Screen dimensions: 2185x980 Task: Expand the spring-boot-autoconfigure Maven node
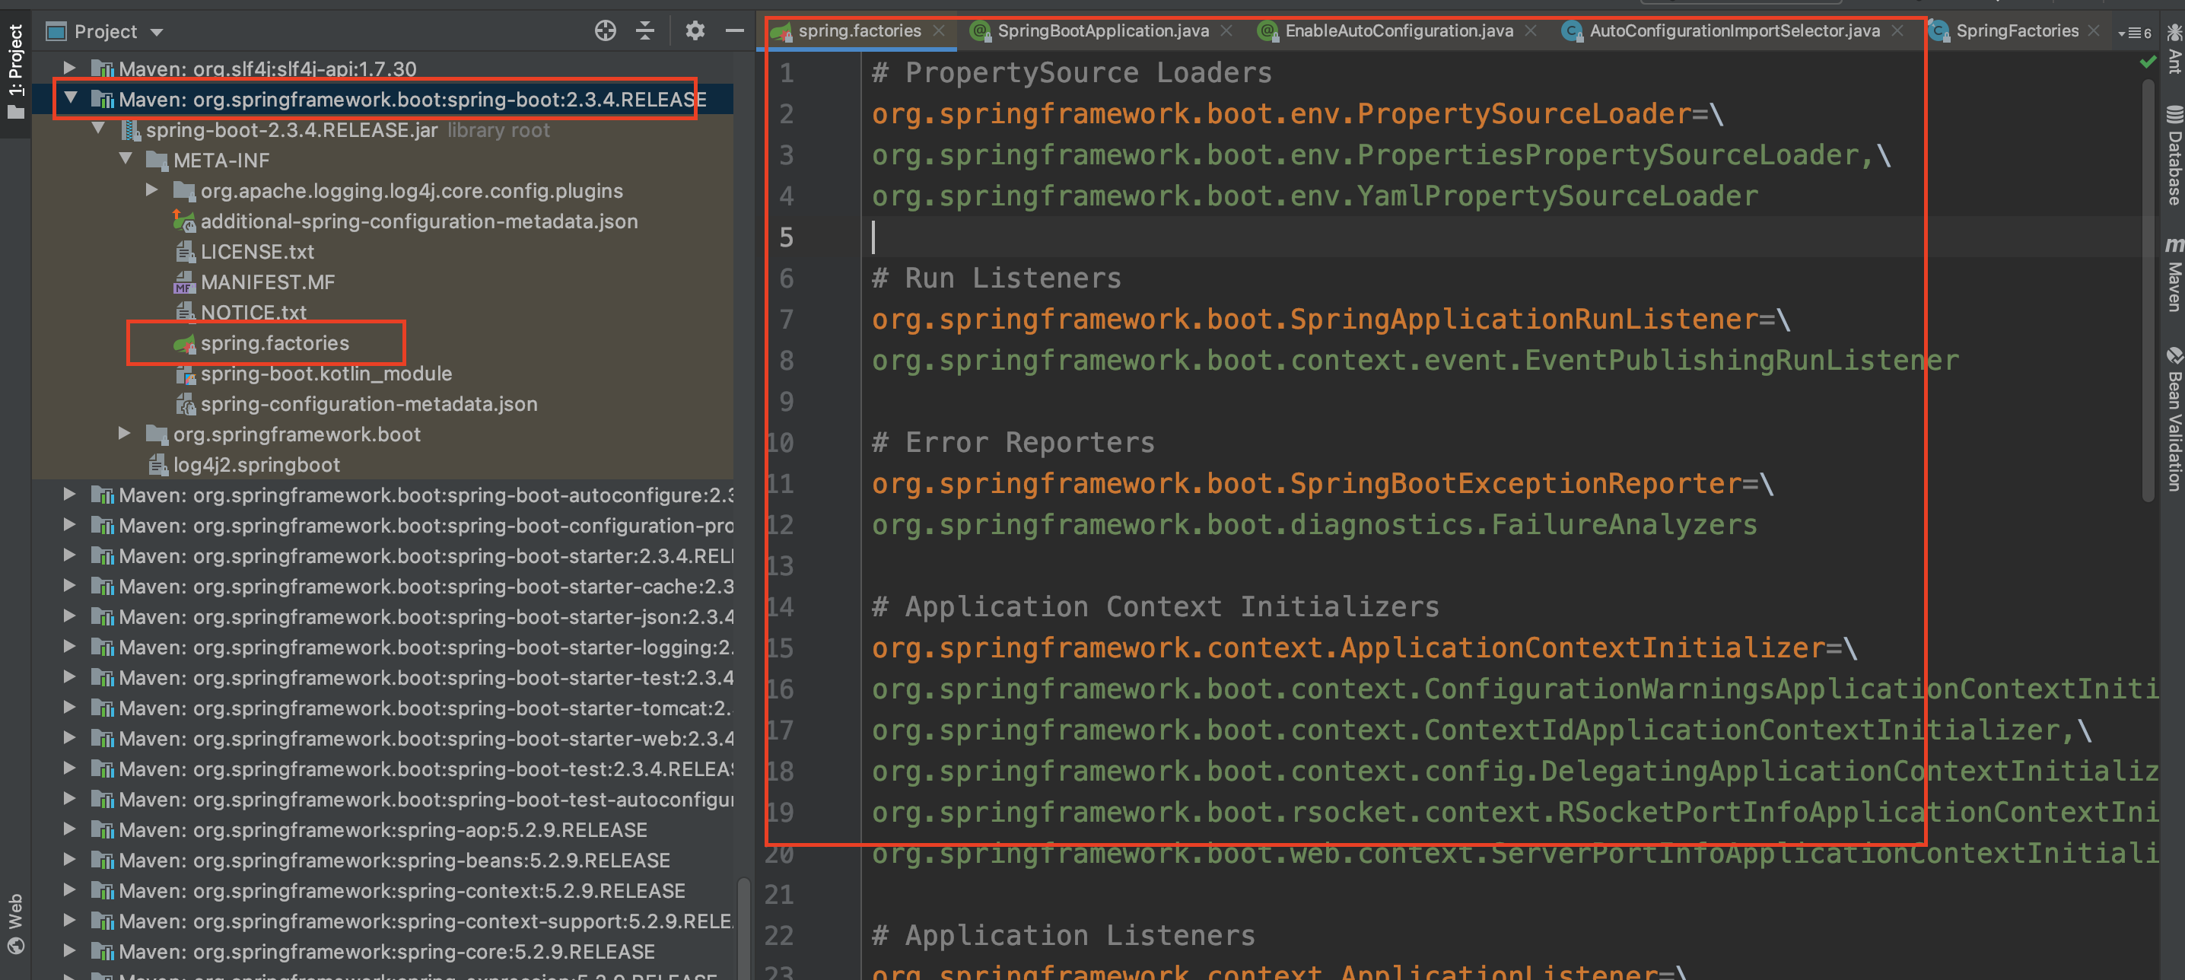69,495
